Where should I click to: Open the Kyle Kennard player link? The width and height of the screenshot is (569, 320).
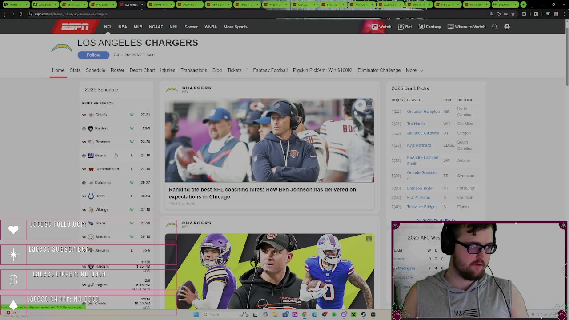(419, 145)
